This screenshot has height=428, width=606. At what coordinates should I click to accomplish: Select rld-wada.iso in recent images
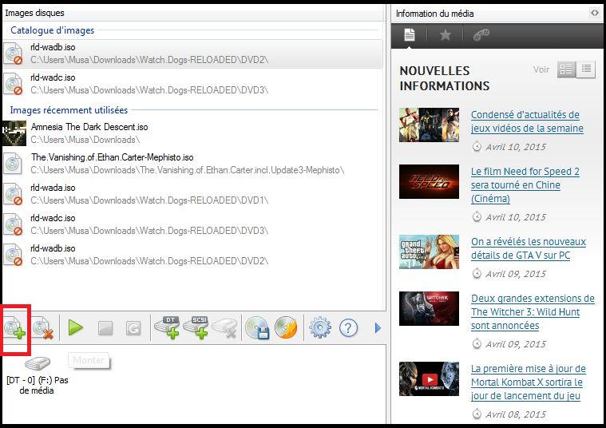(193, 194)
